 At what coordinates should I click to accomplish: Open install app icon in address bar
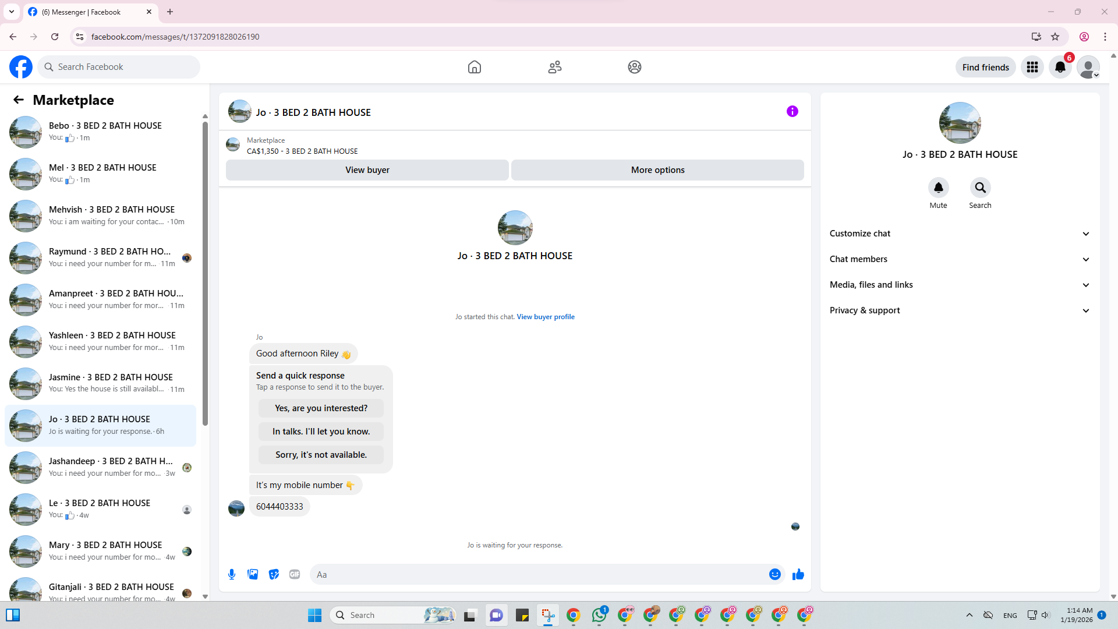(1036, 37)
